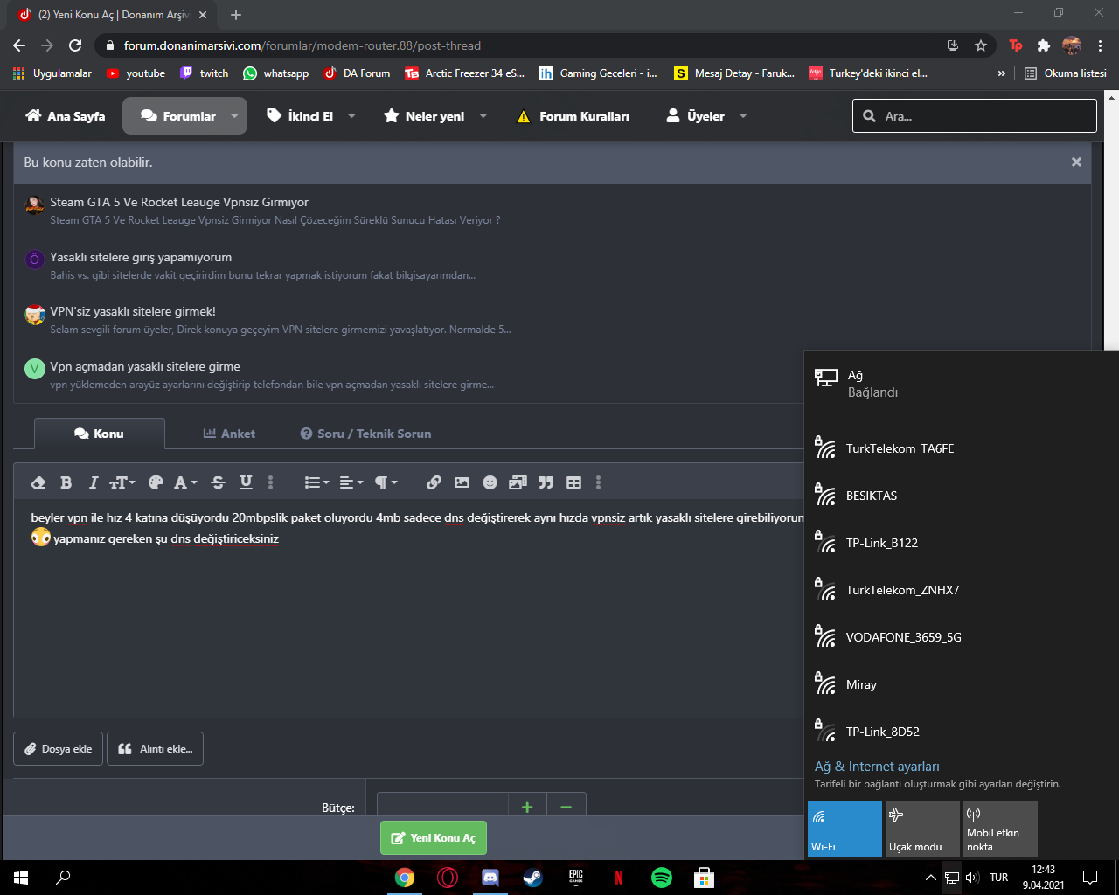Toggle strikethrough formatting

[x=219, y=482]
